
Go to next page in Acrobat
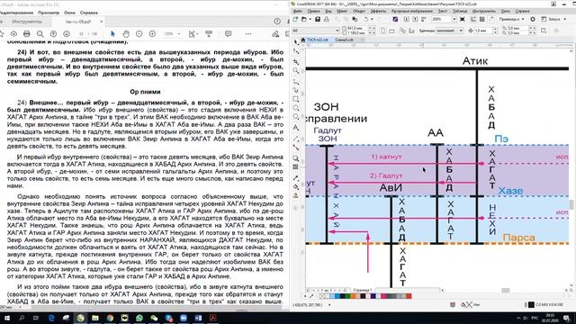[x=67, y=34]
